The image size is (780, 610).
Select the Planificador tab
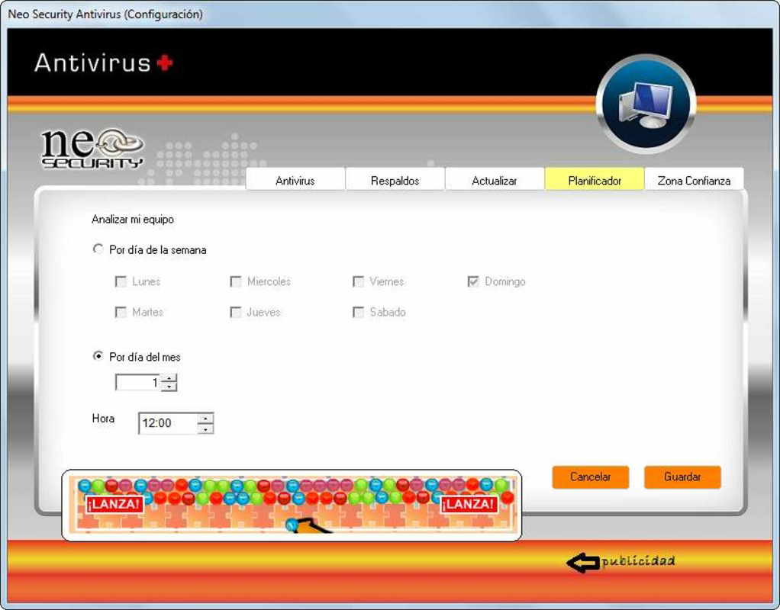[x=595, y=180]
